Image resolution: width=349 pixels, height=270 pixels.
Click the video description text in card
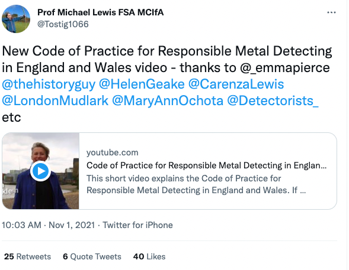point(196,184)
